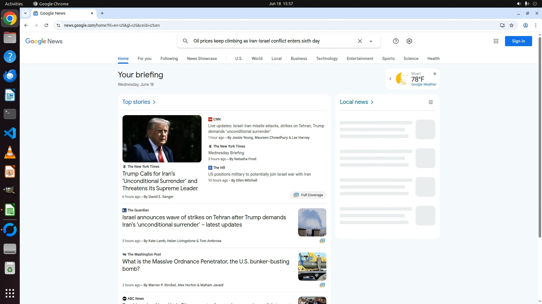The image size is (542, 304).
Task: Open Trump thumbnail image story
Action: point(162,138)
